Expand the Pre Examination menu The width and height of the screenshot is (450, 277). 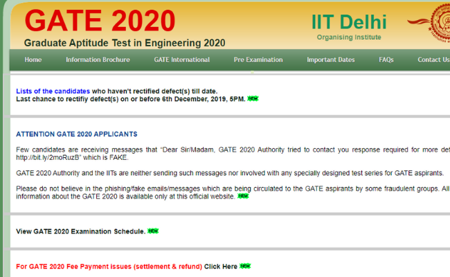click(x=258, y=60)
